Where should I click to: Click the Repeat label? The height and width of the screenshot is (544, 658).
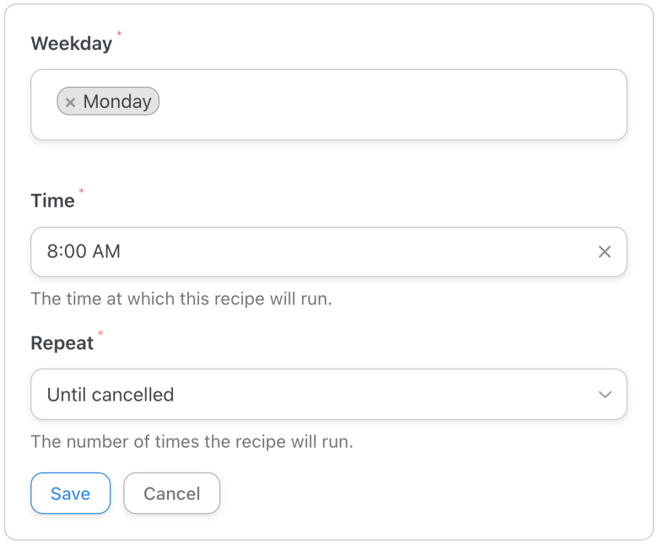click(63, 343)
